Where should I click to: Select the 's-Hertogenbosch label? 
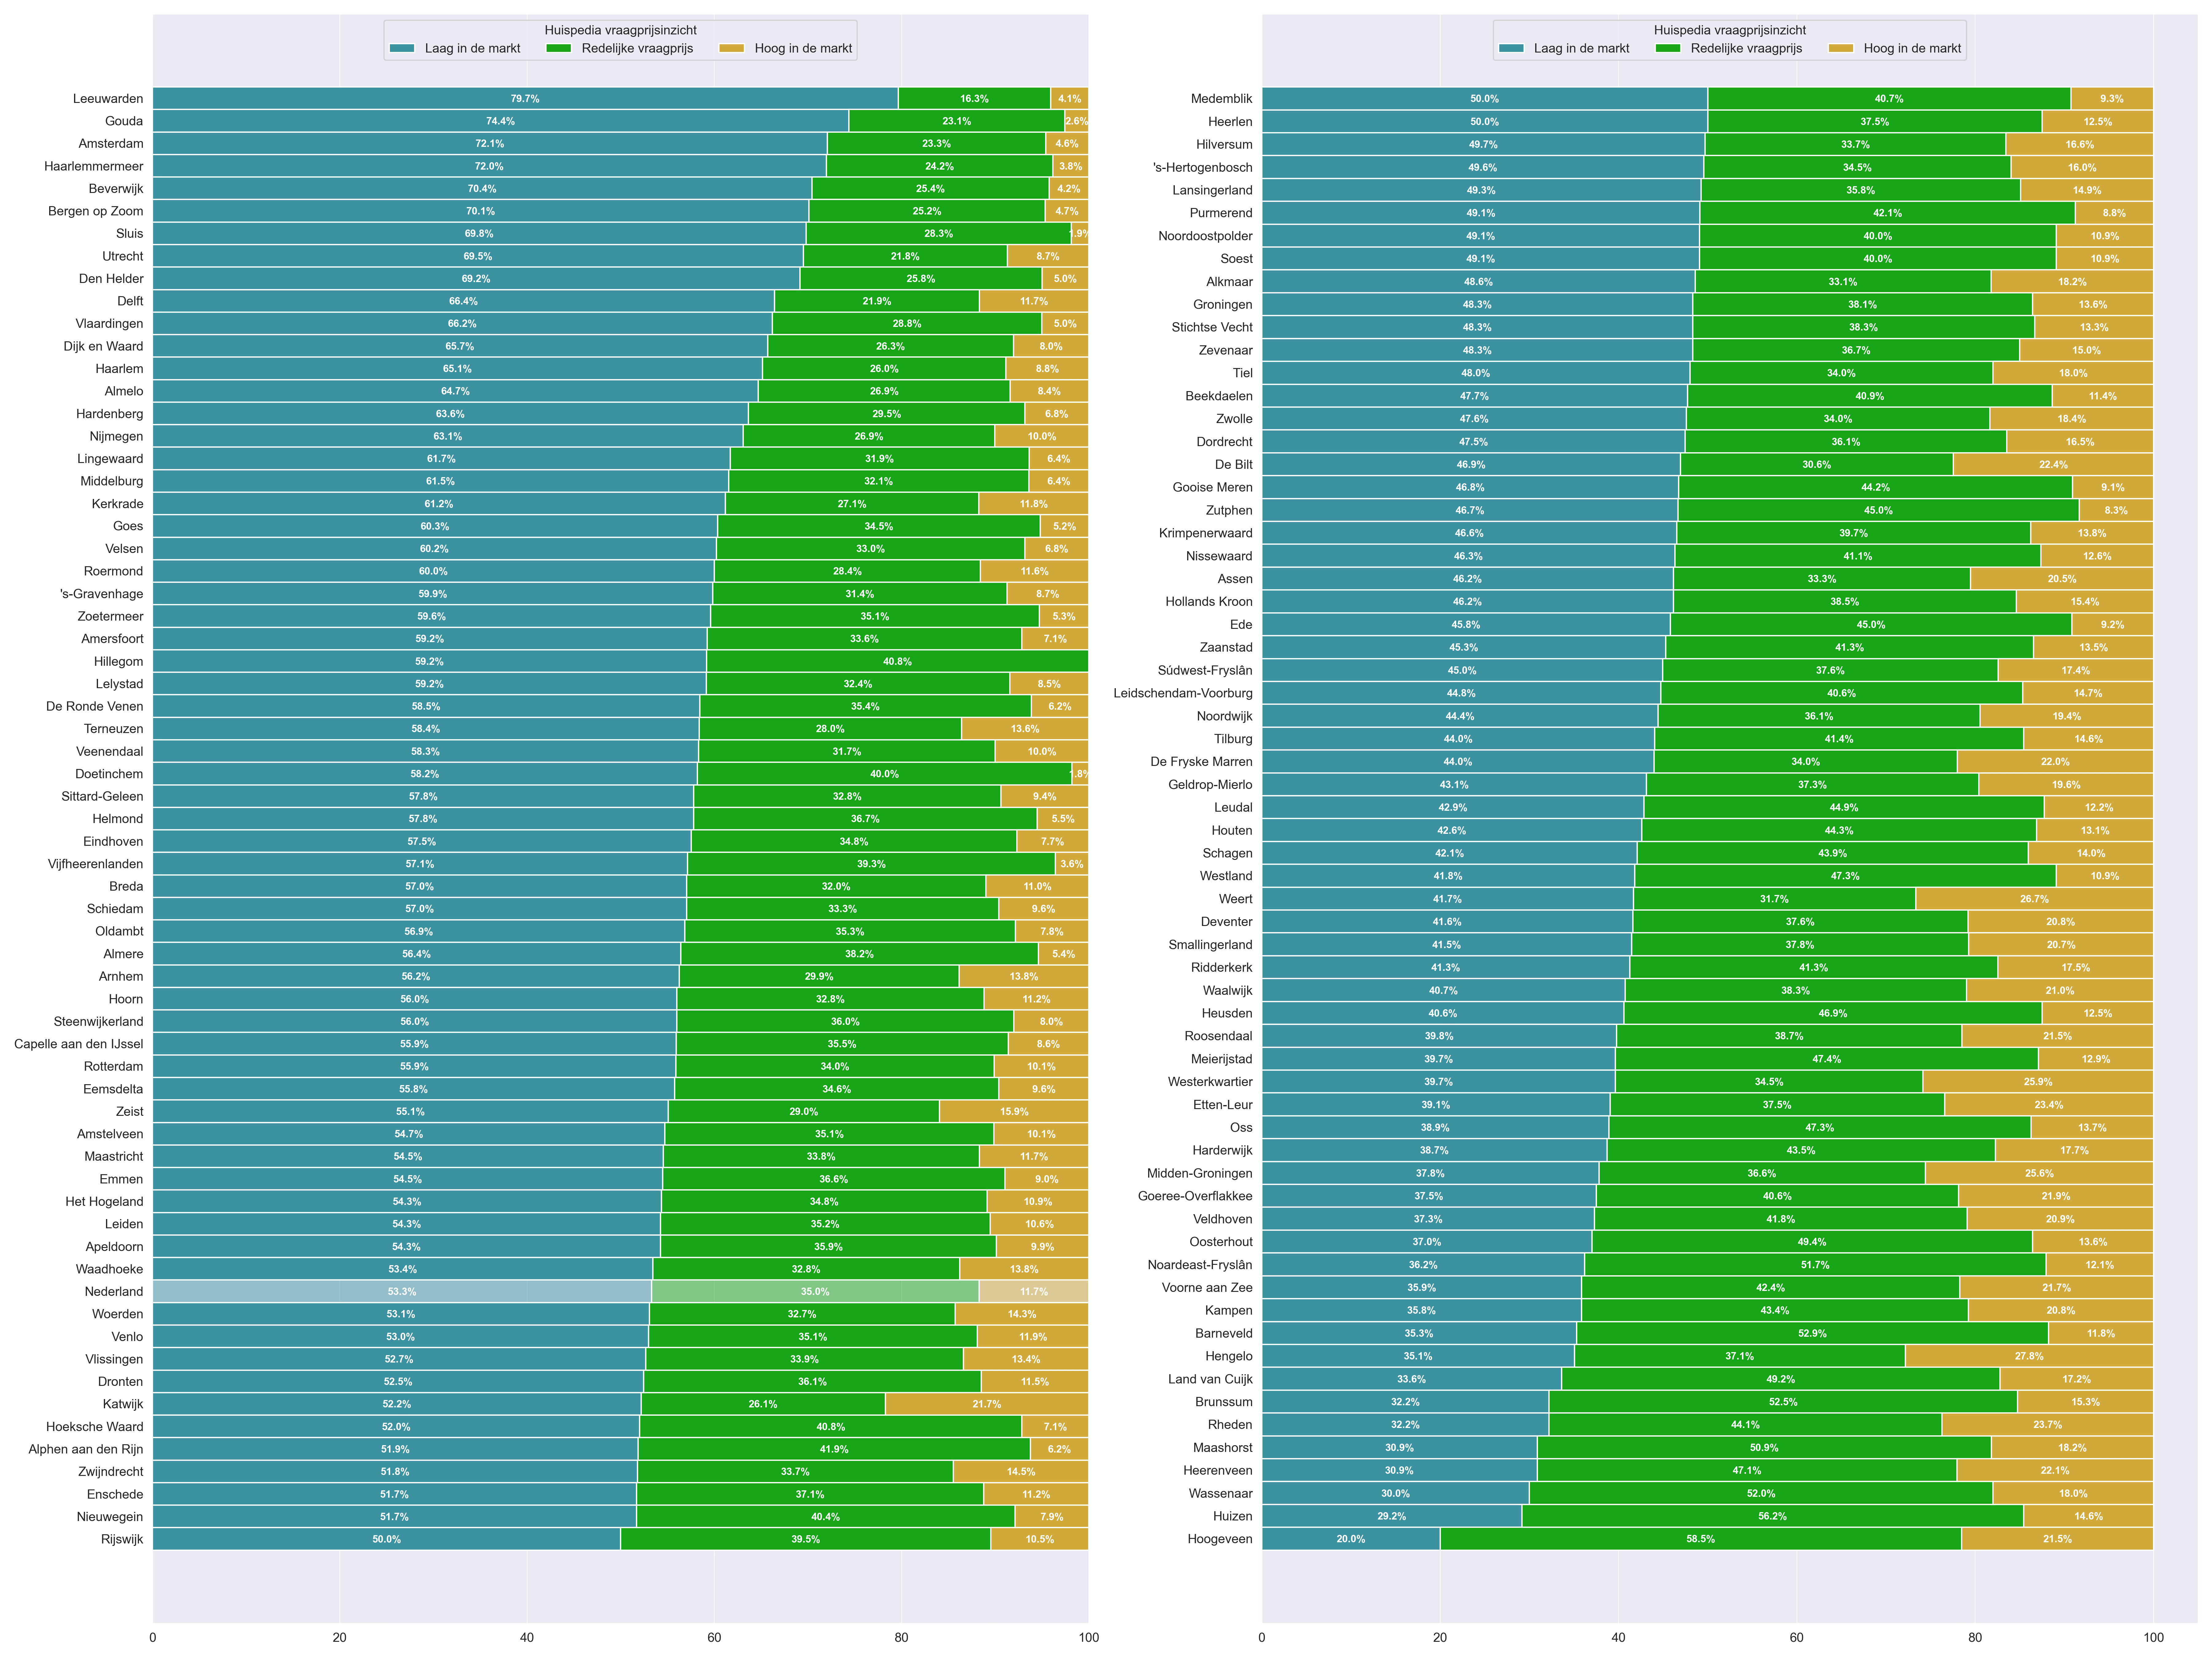[1203, 167]
